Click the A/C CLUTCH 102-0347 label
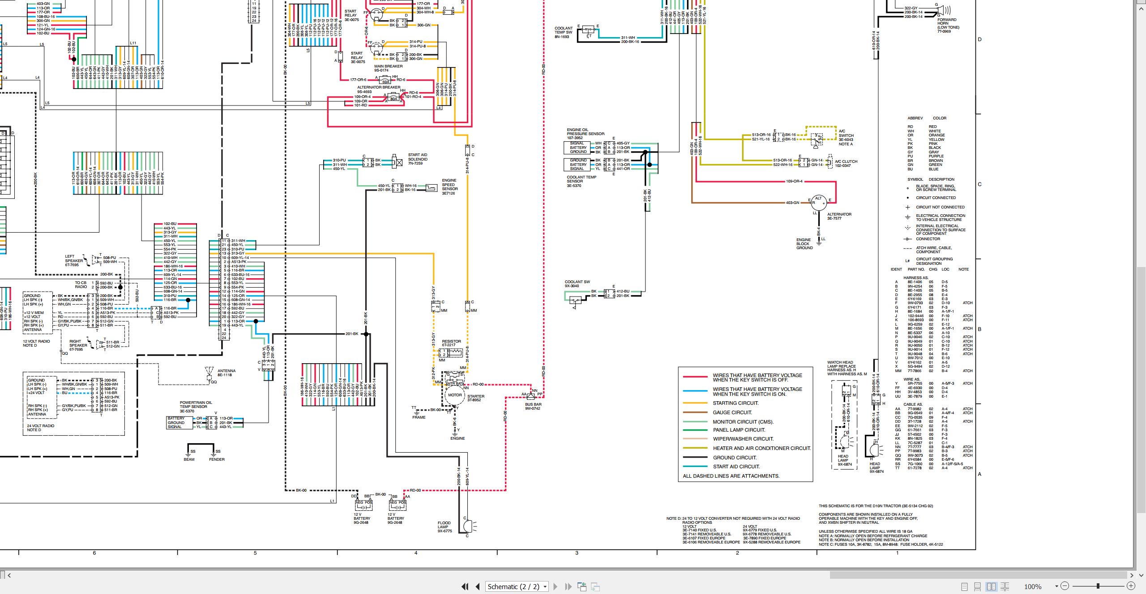 pos(846,164)
